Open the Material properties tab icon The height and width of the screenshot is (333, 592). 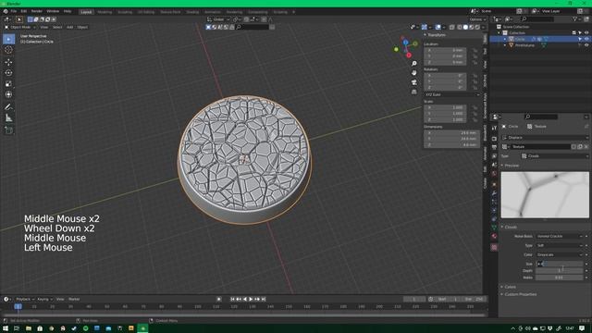click(x=494, y=237)
